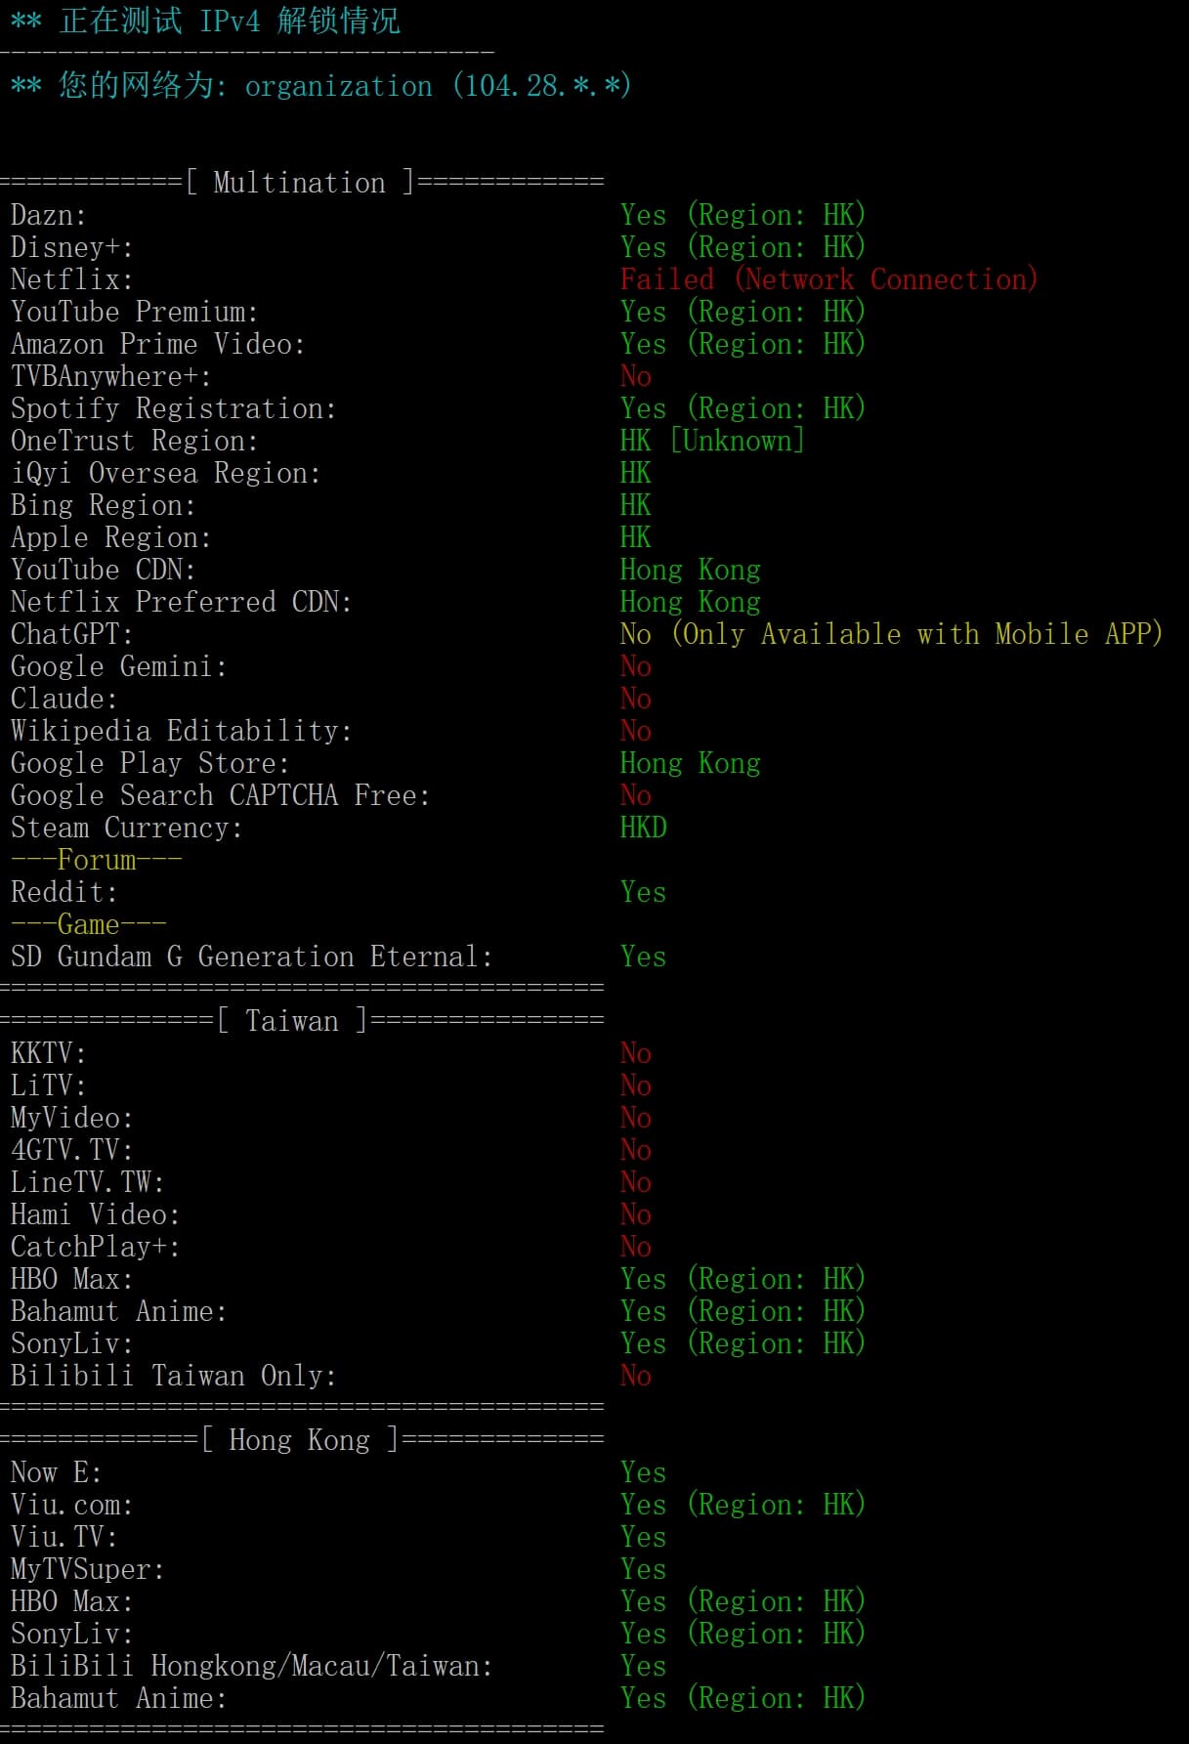Viewport: 1189px width, 1744px height.
Task: Select the Bilibili Taiwan Only label
Action: tap(173, 1376)
